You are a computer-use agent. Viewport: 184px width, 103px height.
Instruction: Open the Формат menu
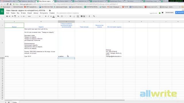click(x=30, y=13)
